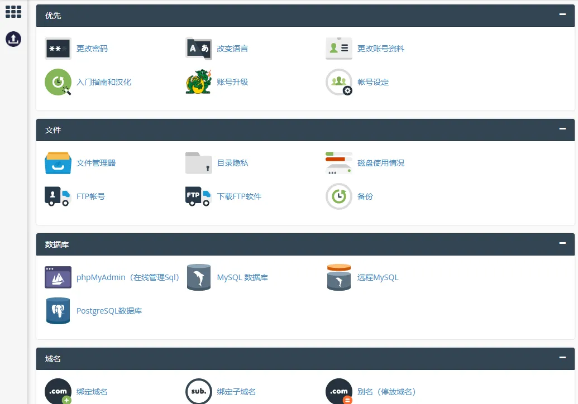Click the 入门指南和汉化 green clock icon
Screen dimensions: 578x404
(x=58, y=82)
